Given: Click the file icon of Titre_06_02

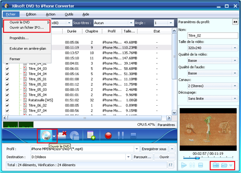Looking at the screenshot, I should (25, 105).
